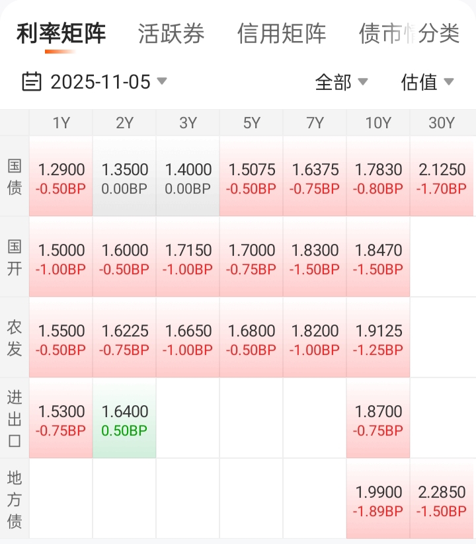Tap the 国债 10Y cell 1.7830
The image size is (476, 544).
coord(378,177)
